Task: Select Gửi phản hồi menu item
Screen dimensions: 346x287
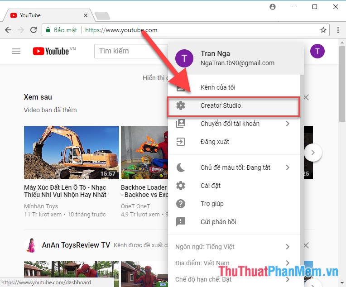Action: pyautogui.click(x=234, y=222)
